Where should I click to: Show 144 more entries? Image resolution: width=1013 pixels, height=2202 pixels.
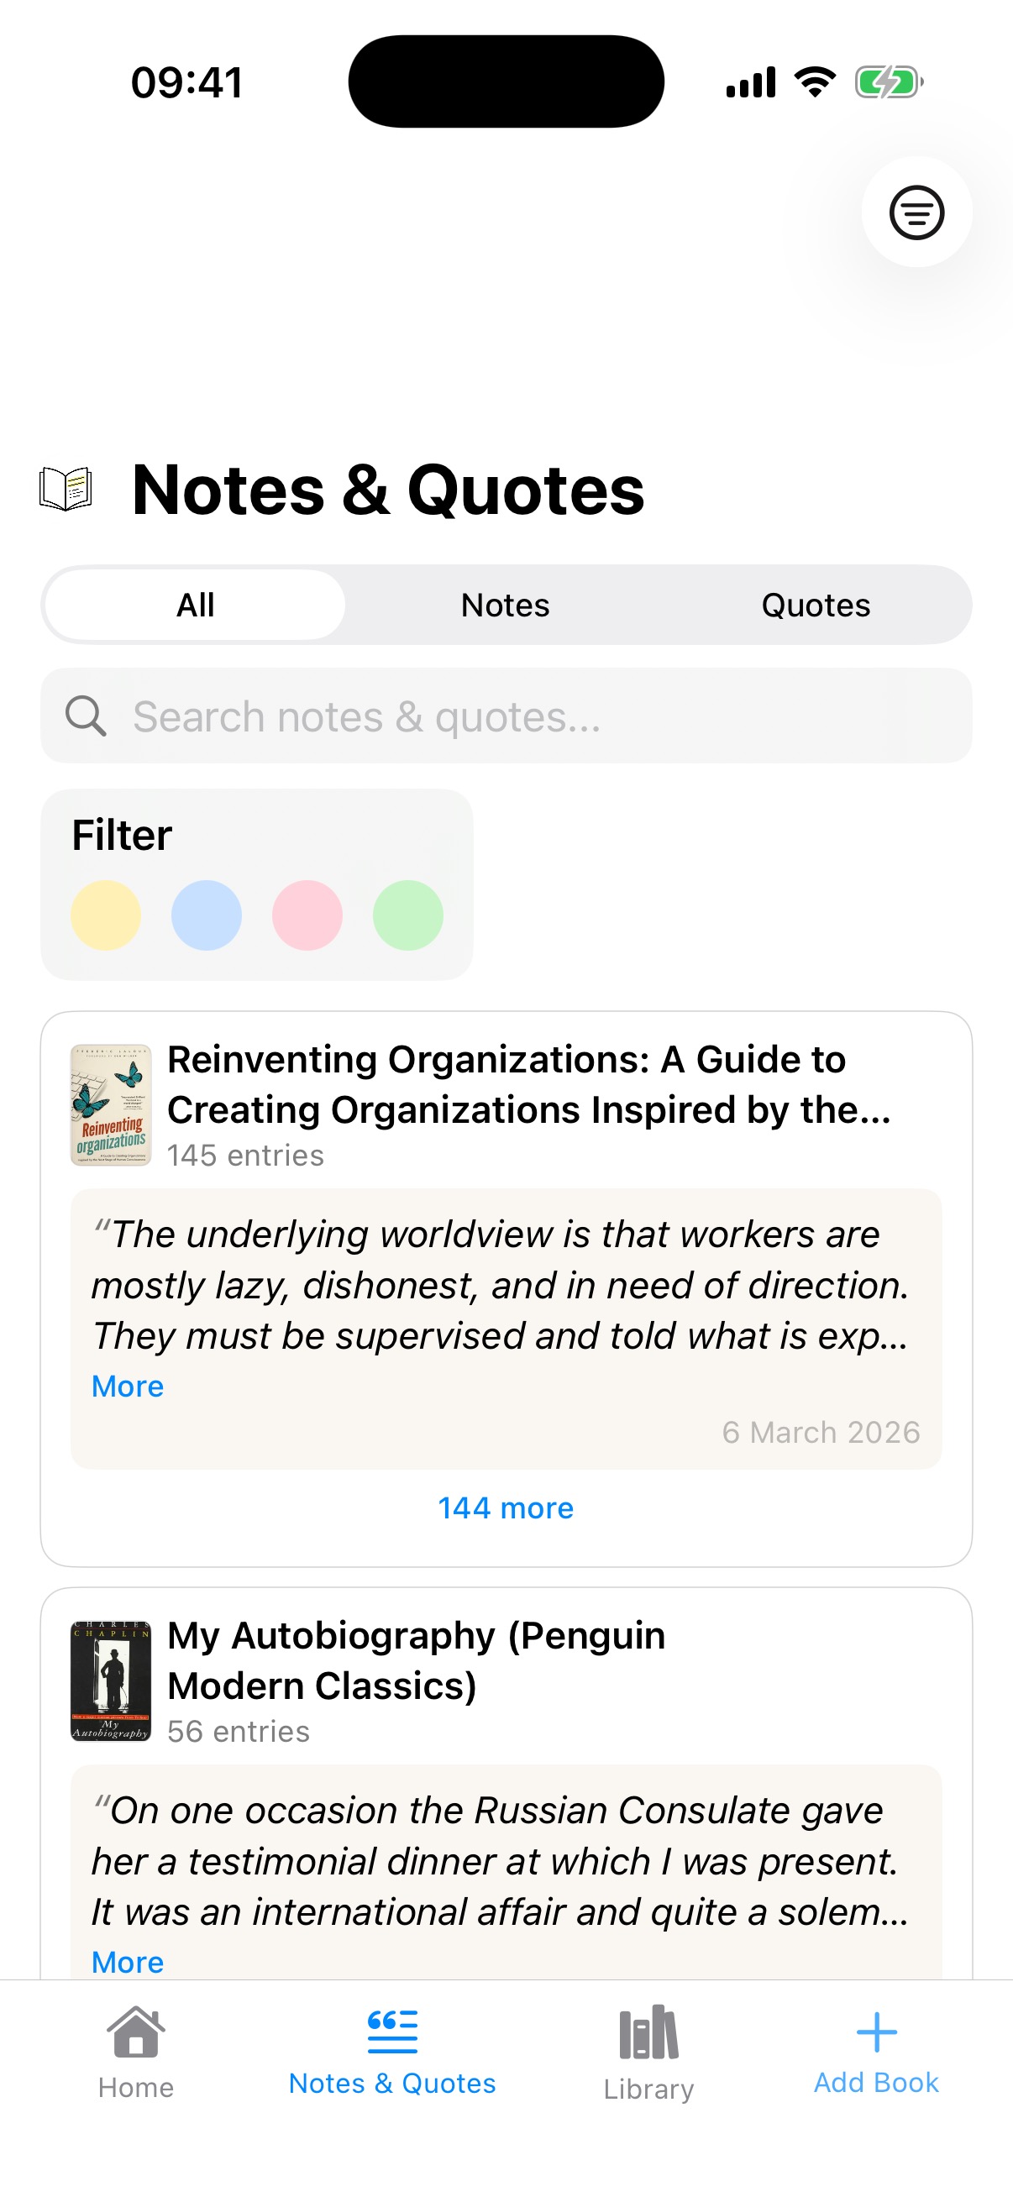click(x=505, y=1508)
